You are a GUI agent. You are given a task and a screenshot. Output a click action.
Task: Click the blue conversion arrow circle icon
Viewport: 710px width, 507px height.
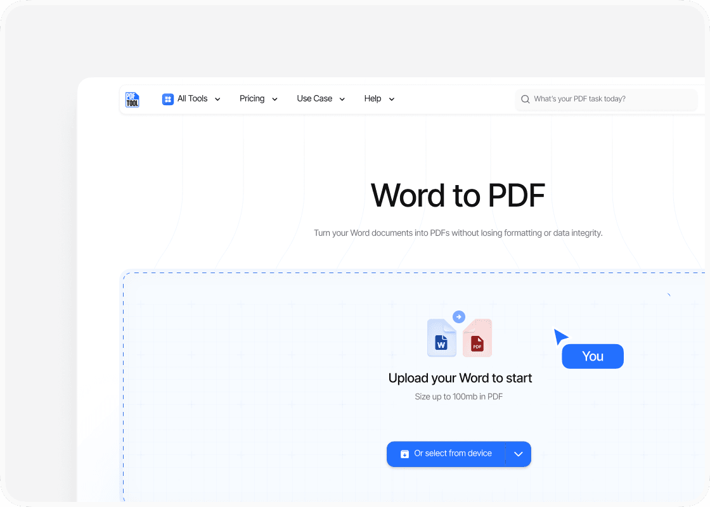pyautogui.click(x=459, y=317)
